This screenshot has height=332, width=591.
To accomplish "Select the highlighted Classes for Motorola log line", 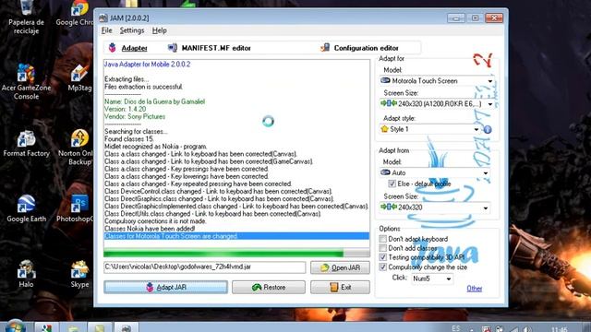I will point(236,236).
